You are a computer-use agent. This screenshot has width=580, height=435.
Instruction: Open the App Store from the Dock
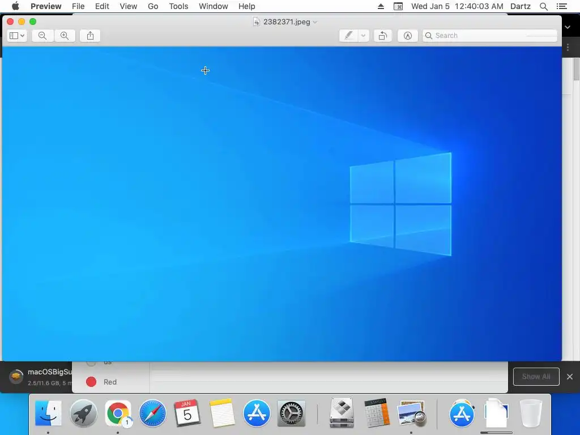tap(257, 413)
